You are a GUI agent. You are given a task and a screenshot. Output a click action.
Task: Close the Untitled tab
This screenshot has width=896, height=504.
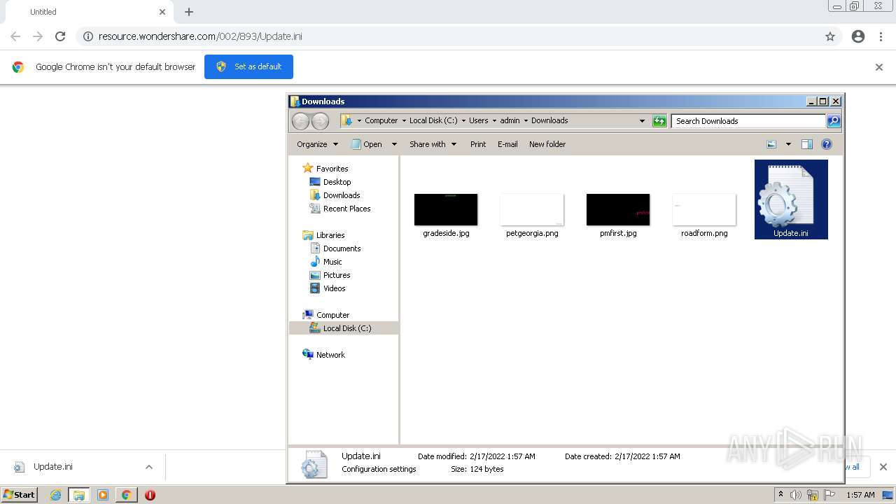(162, 12)
